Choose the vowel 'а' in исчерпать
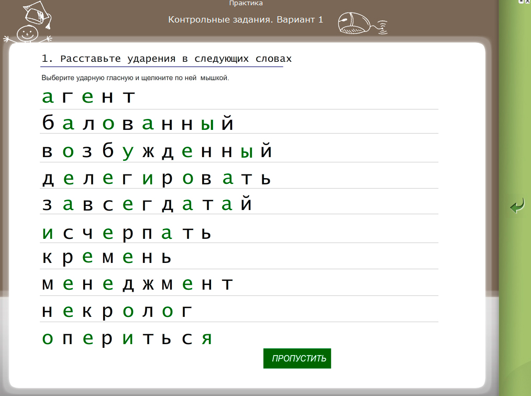 coord(167,234)
